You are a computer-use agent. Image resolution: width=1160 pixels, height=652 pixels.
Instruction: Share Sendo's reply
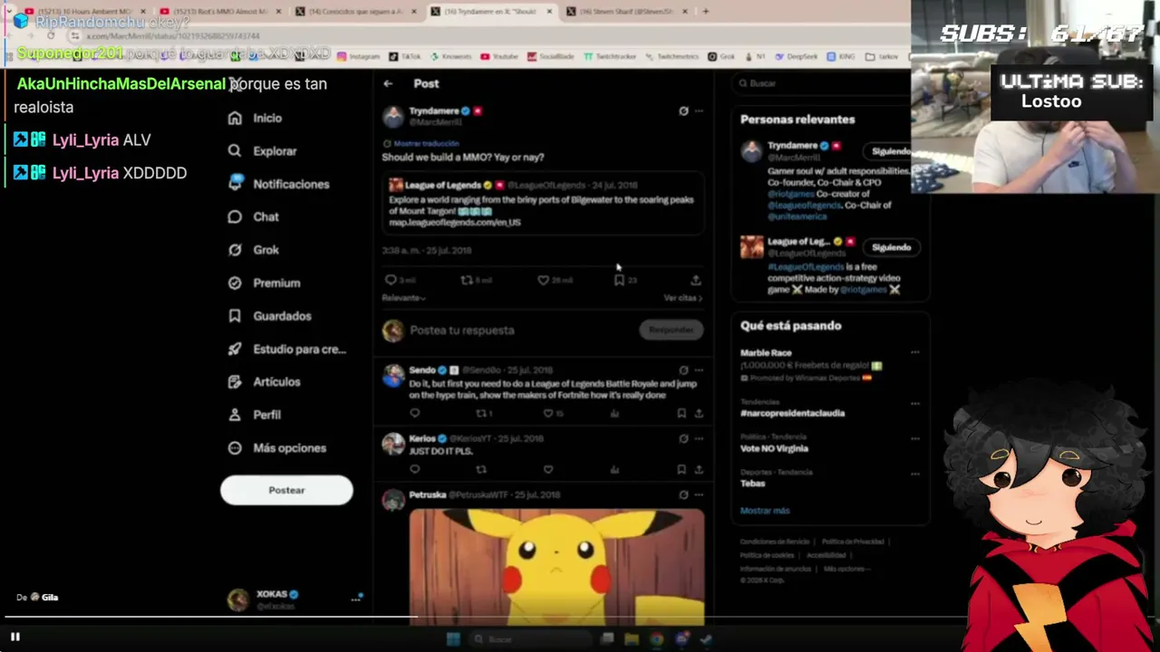click(x=699, y=414)
